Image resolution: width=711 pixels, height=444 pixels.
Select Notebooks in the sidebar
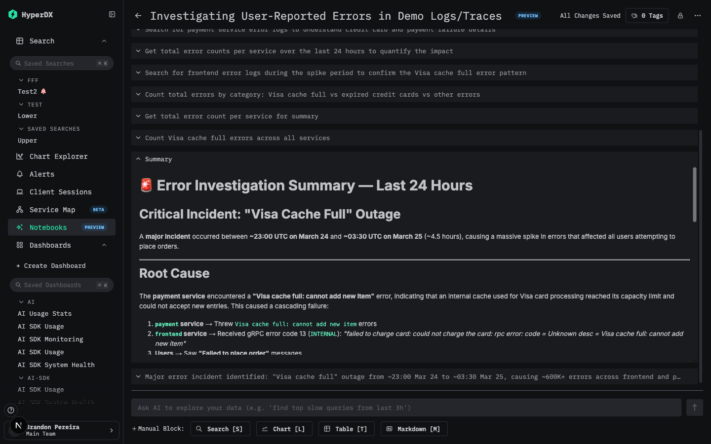click(x=48, y=227)
